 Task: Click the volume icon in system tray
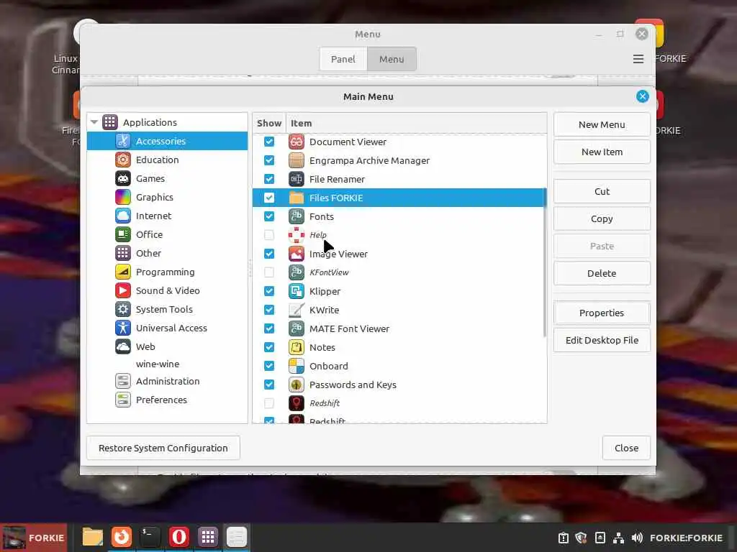click(637, 538)
